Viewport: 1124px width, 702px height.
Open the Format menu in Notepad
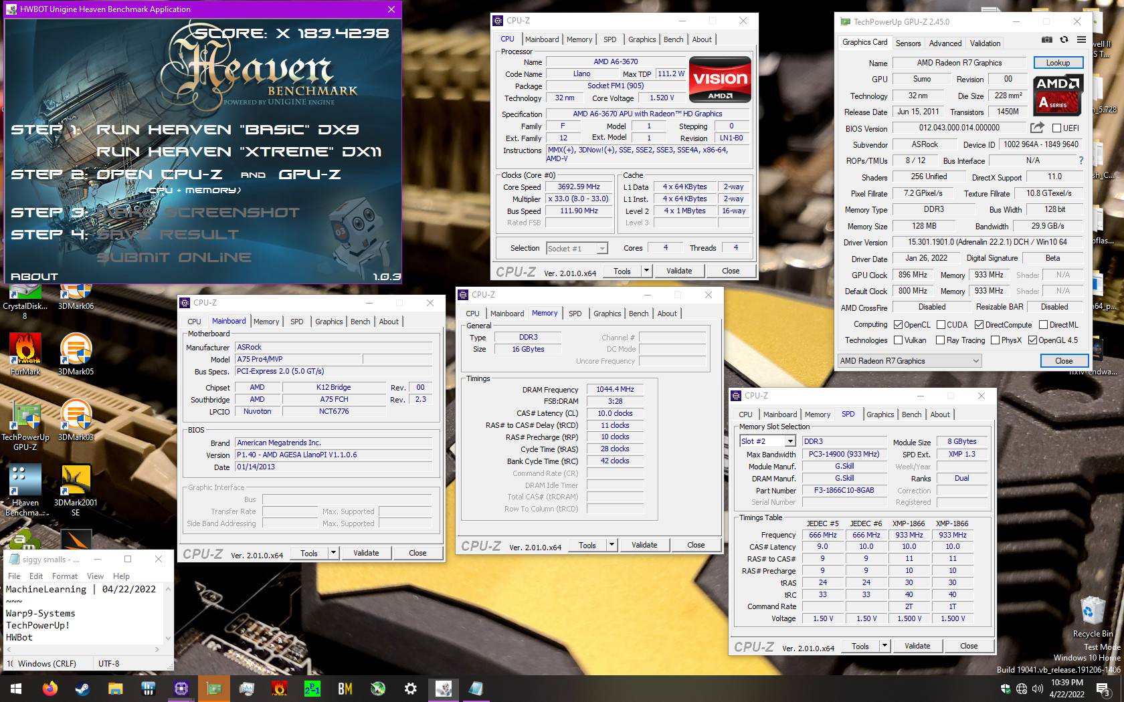click(x=65, y=576)
